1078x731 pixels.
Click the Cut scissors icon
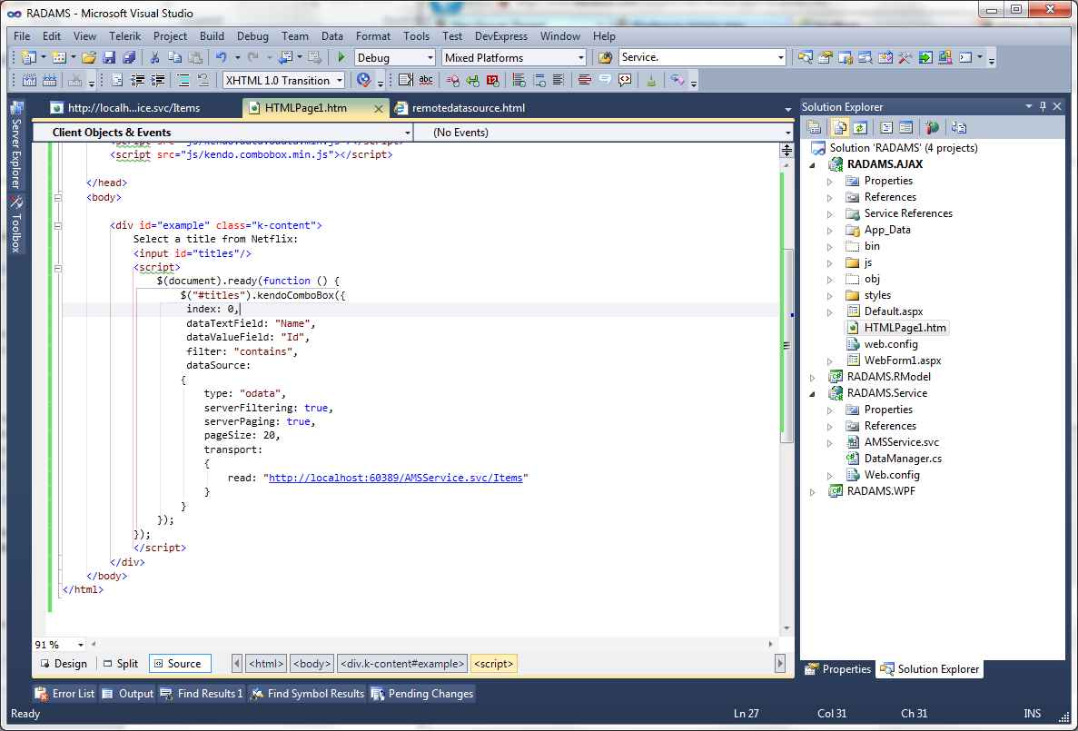(x=155, y=57)
